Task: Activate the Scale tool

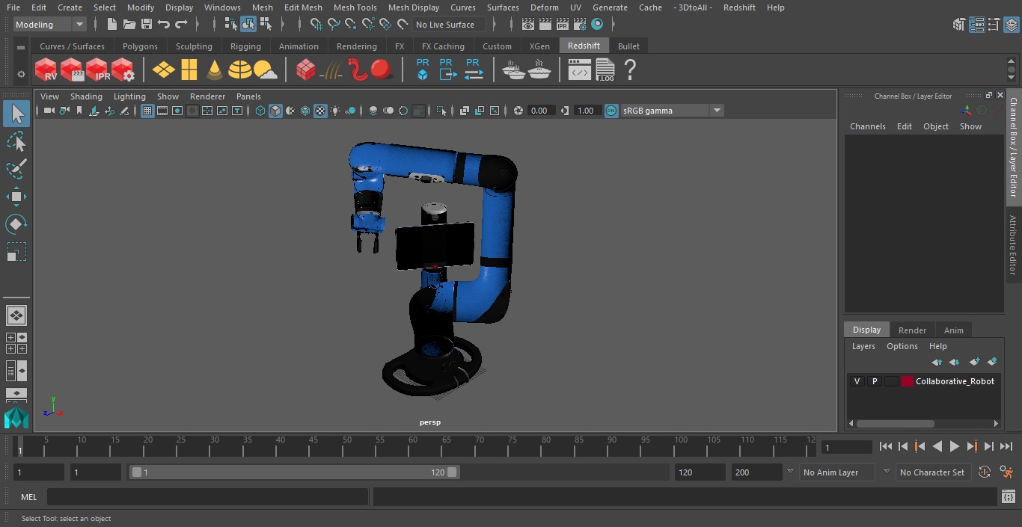Action: 16,252
